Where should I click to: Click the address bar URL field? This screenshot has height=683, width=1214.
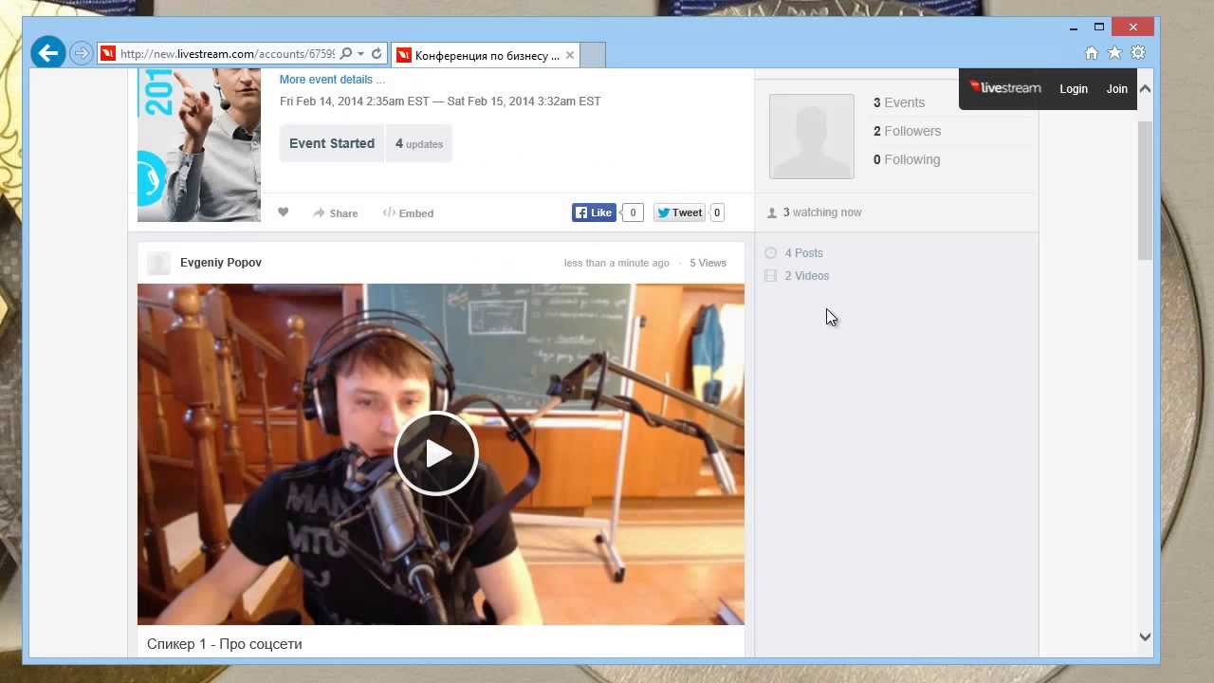pos(227,54)
